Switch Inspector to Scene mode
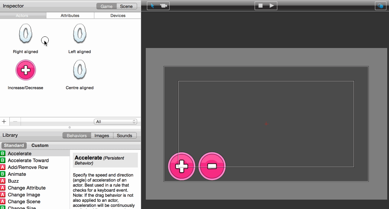This screenshot has width=389, height=209. coord(127,6)
